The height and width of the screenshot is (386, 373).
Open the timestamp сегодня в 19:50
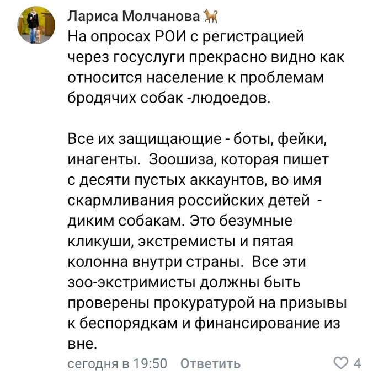click(x=118, y=363)
